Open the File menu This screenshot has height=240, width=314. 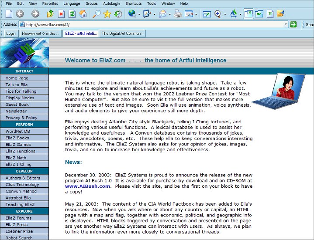(9, 3)
